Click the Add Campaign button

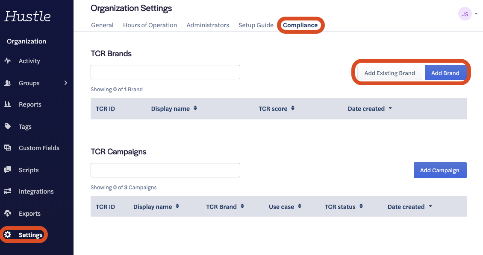440,170
